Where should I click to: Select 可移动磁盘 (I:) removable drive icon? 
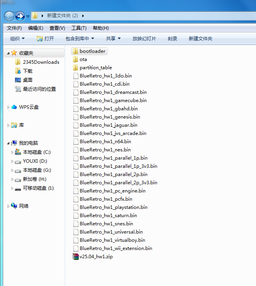(x=18, y=189)
